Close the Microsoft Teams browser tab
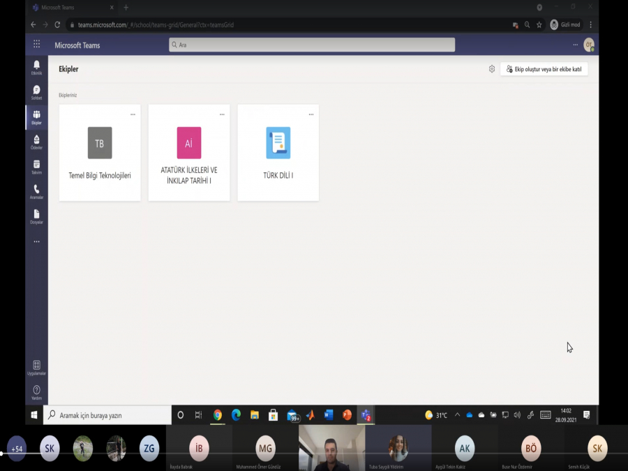Image resolution: width=628 pixels, height=471 pixels. tap(112, 7)
